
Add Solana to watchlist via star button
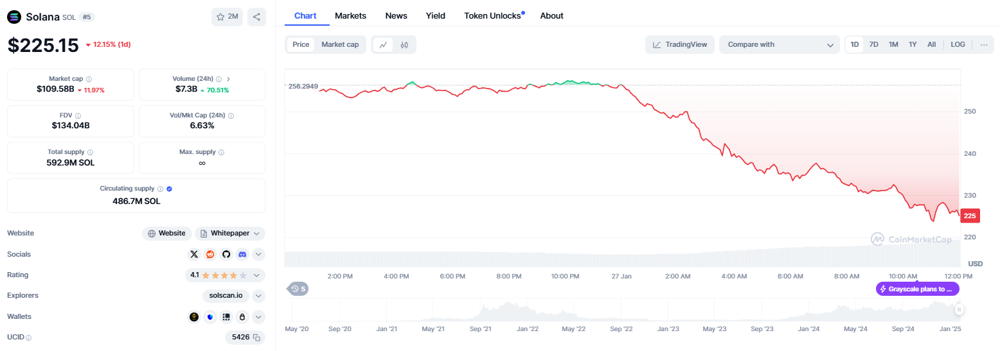(227, 17)
